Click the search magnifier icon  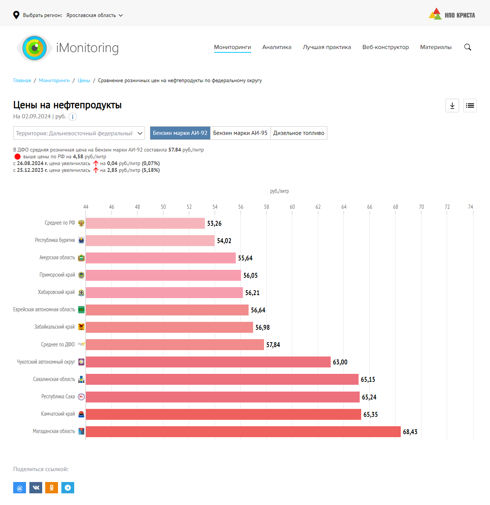point(467,47)
